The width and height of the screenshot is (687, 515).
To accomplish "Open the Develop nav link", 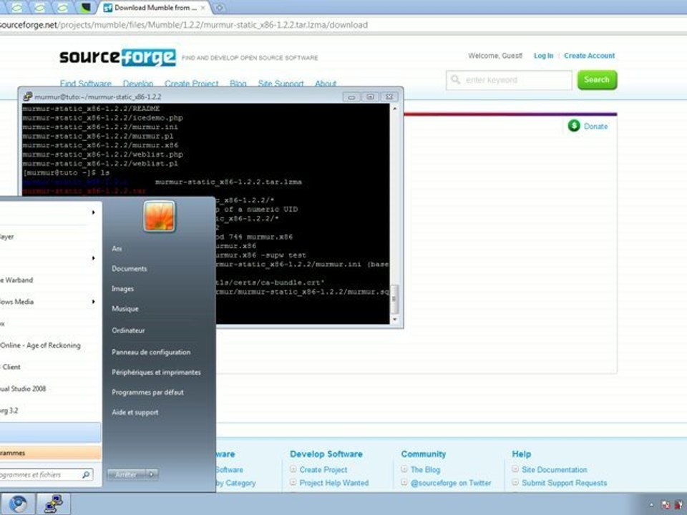I will pyautogui.click(x=138, y=83).
